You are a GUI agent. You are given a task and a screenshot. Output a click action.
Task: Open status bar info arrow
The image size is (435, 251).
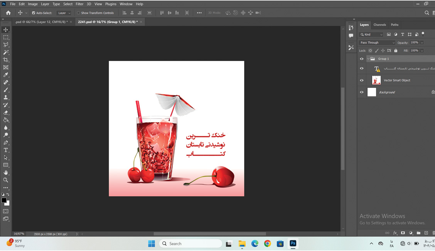coord(77,234)
